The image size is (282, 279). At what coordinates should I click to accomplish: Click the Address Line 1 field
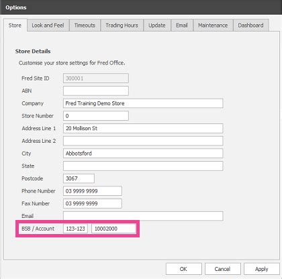[143, 128]
